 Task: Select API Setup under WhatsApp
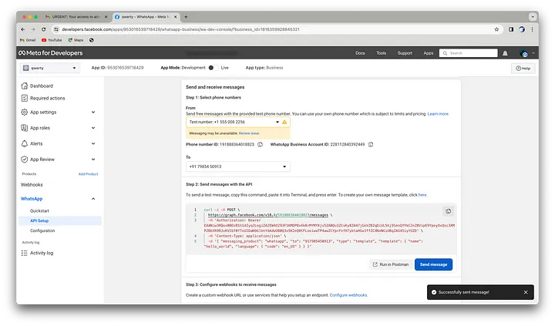click(39, 221)
